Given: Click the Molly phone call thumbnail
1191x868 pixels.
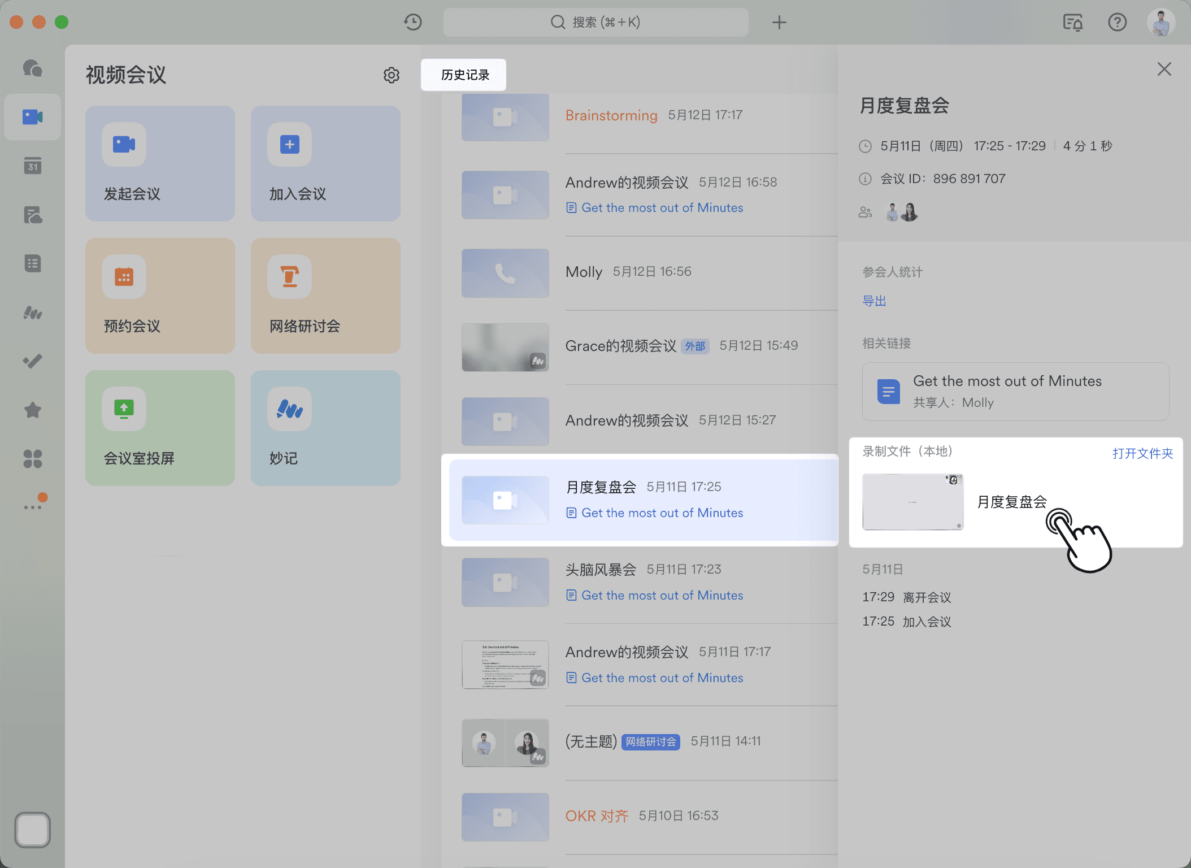Looking at the screenshot, I should click(x=505, y=273).
